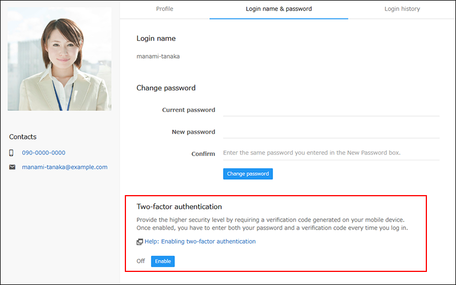Image resolution: width=456 pixels, height=285 pixels.
Task: Open Help: Enabling two-factor authentication link
Action: (200, 242)
